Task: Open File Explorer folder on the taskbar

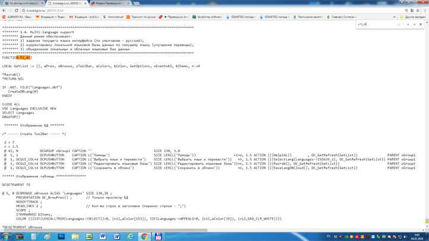Action: (x=75, y=236)
